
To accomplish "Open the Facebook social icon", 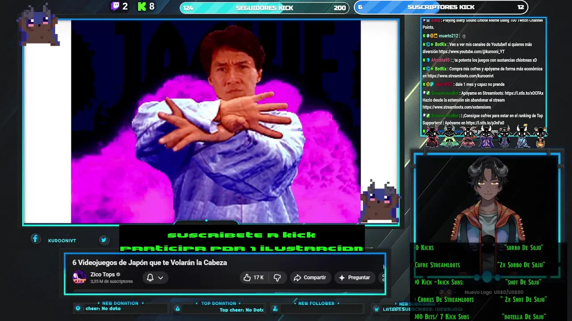I will pos(35,239).
